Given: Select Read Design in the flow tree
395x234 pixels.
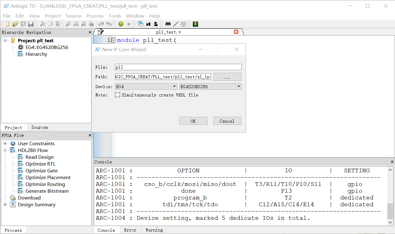Looking at the screenshot, I should pos(39,157).
